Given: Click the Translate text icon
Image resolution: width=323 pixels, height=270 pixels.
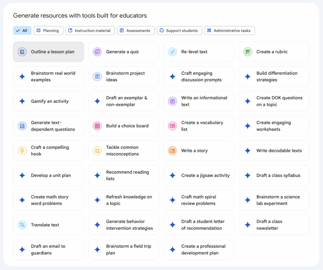Looking at the screenshot, I should [22, 225].
